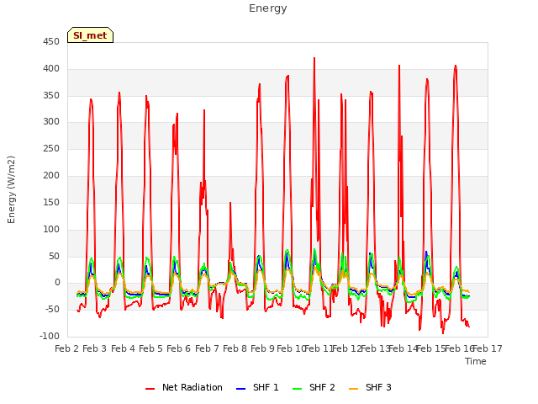Image resolution: width=538 pixels, height=404 pixels.
Task: Click the Feb 9 tick label
Action: (263, 348)
